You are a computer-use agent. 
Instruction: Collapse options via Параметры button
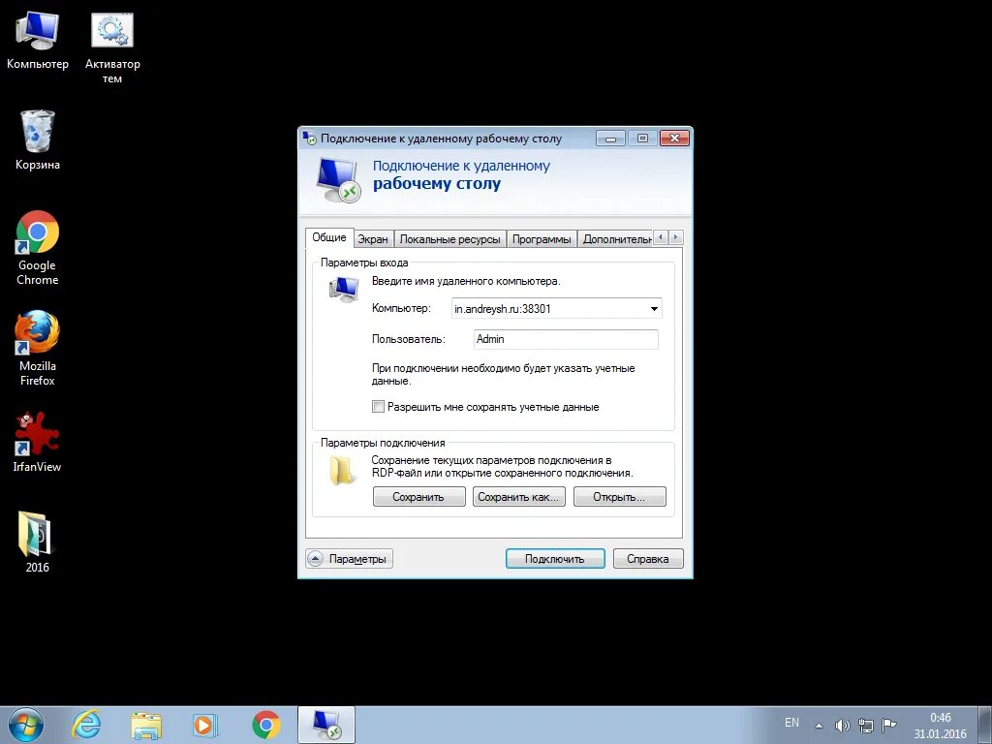point(349,559)
